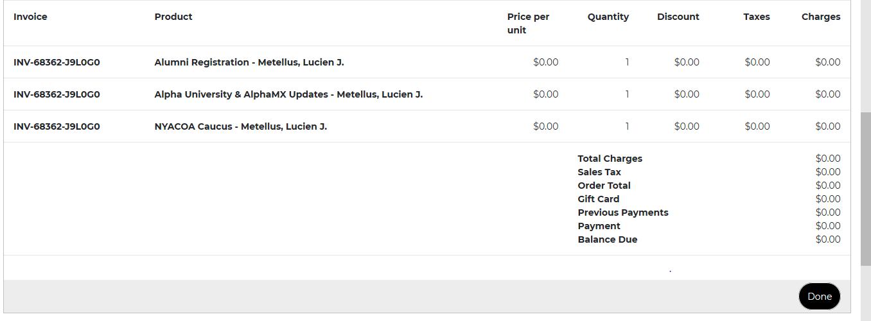The width and height of the screenshot is (871, 321).
Task: Open Alumni Registration - Metellus, Lucien J. product
Action: point(249,62)
